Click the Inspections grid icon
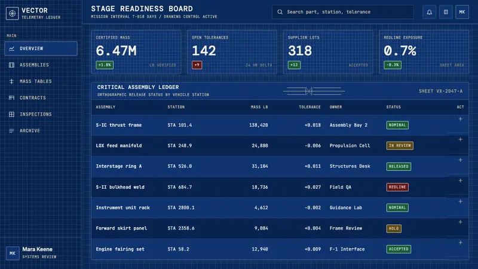Viewport: 478px width, 269px height. 11,114
